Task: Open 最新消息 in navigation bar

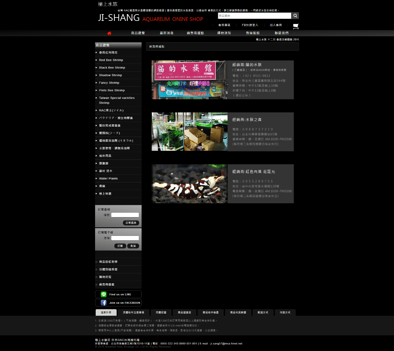Action: (x=167, y=33)
